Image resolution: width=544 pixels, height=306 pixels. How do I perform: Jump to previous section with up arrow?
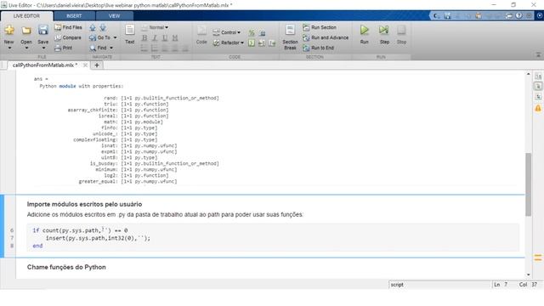(93, 27)
